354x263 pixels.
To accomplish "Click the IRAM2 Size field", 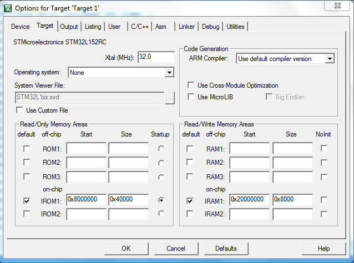I will 292,214.
